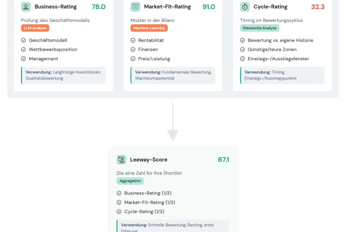Select the LLM-Analyse orange tag
Viewport: 348px width, 232px height.
point(35,28)
